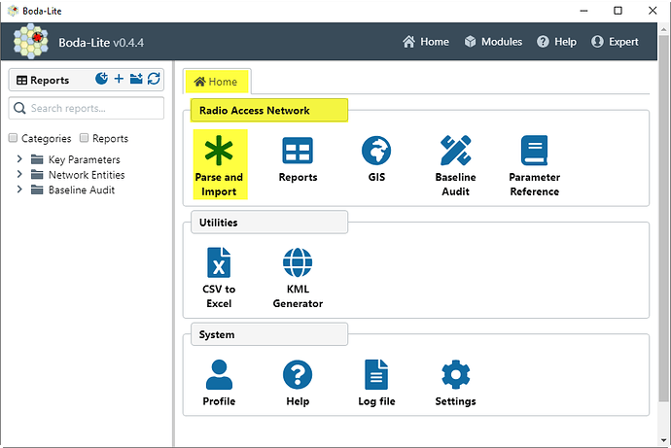
Task: Launch the Baseline Audit tool
Action: (455, 164)
